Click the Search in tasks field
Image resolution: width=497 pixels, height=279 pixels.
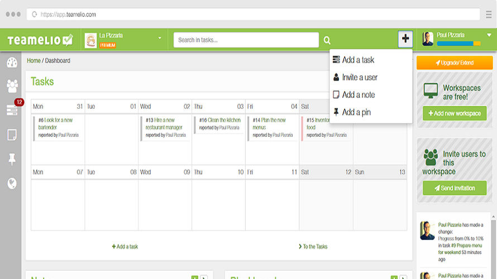(246, 40)
